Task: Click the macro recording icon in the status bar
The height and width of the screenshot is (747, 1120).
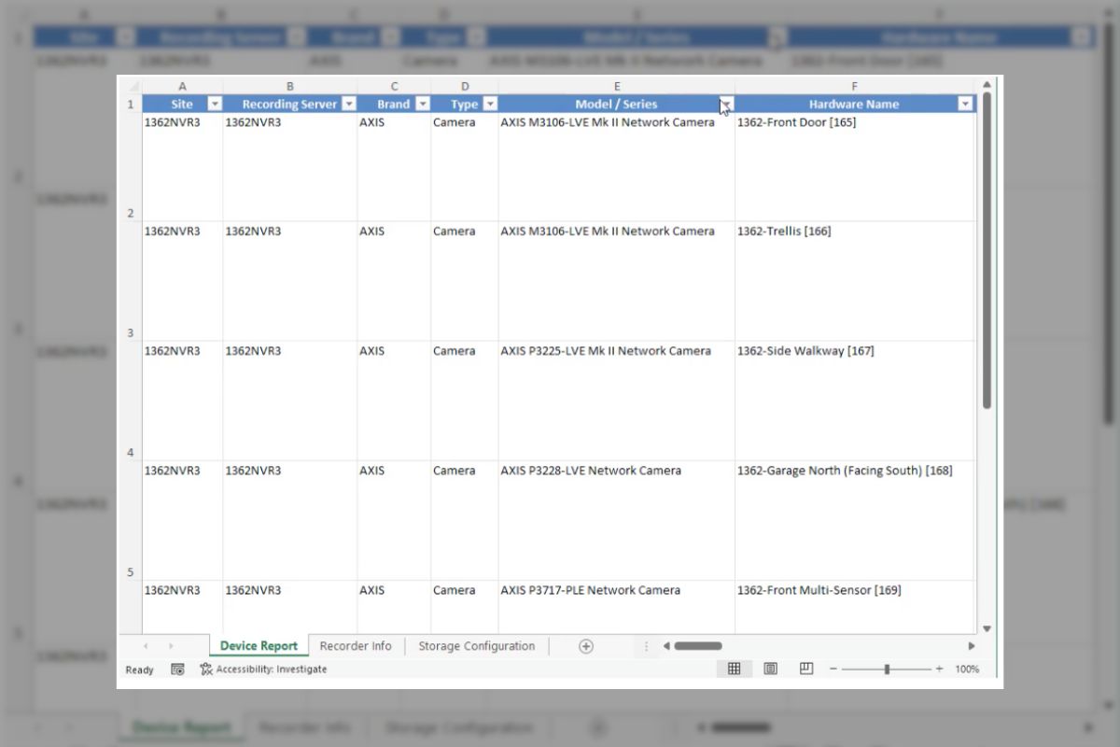Action: 176,669
